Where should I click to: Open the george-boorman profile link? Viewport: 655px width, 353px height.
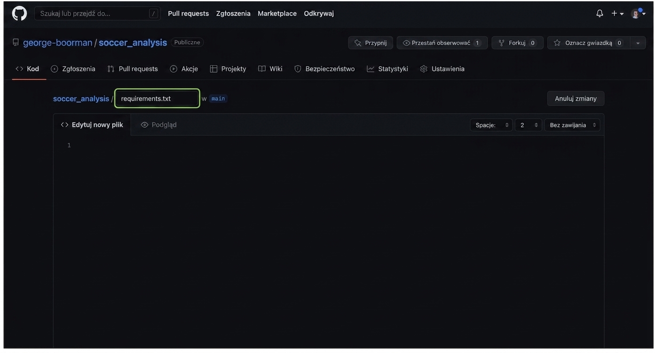tap(57, 43)
